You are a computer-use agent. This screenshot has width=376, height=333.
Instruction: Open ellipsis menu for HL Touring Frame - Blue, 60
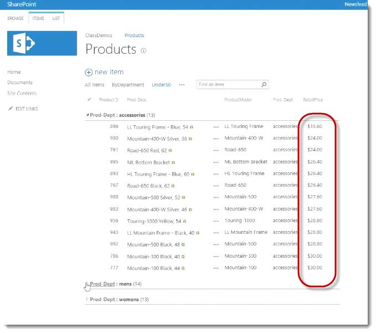pos(216,174)
